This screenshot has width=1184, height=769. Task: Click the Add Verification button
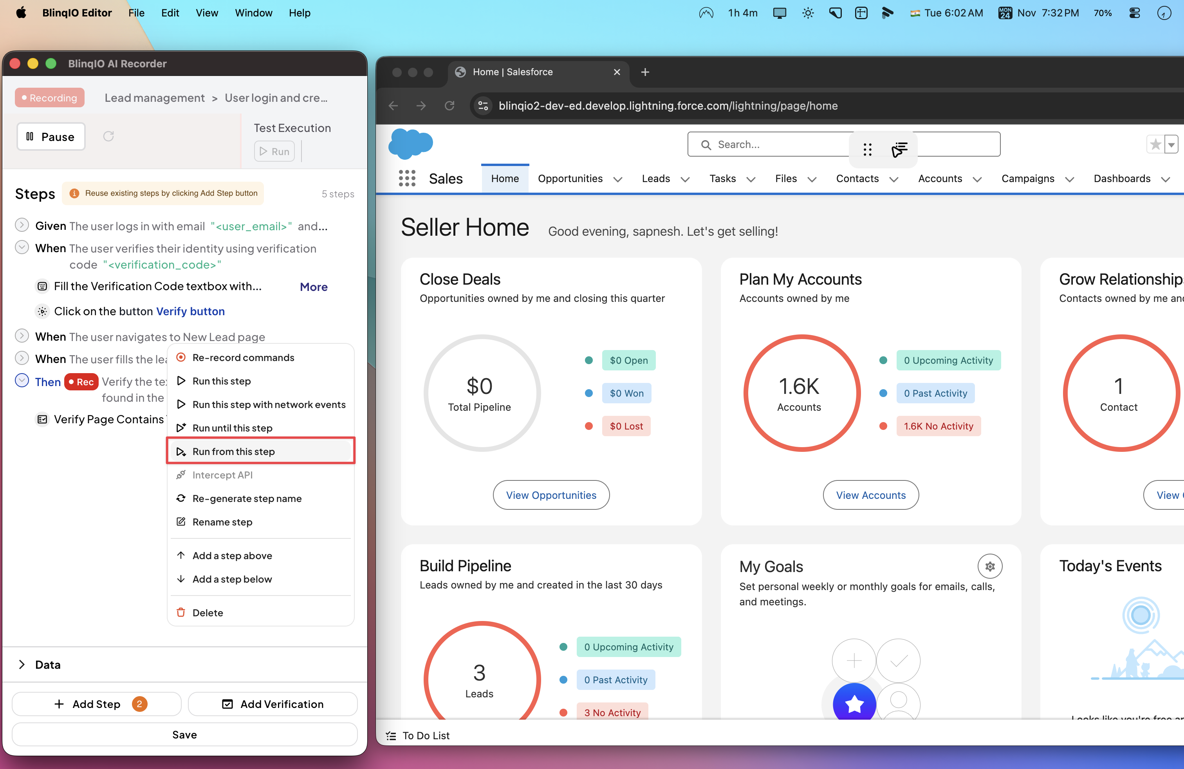[x=273, y=704]
